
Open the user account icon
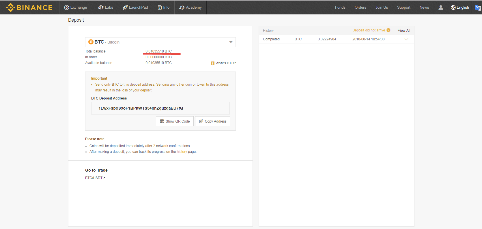pyautogui.click(x=441, y=7)
